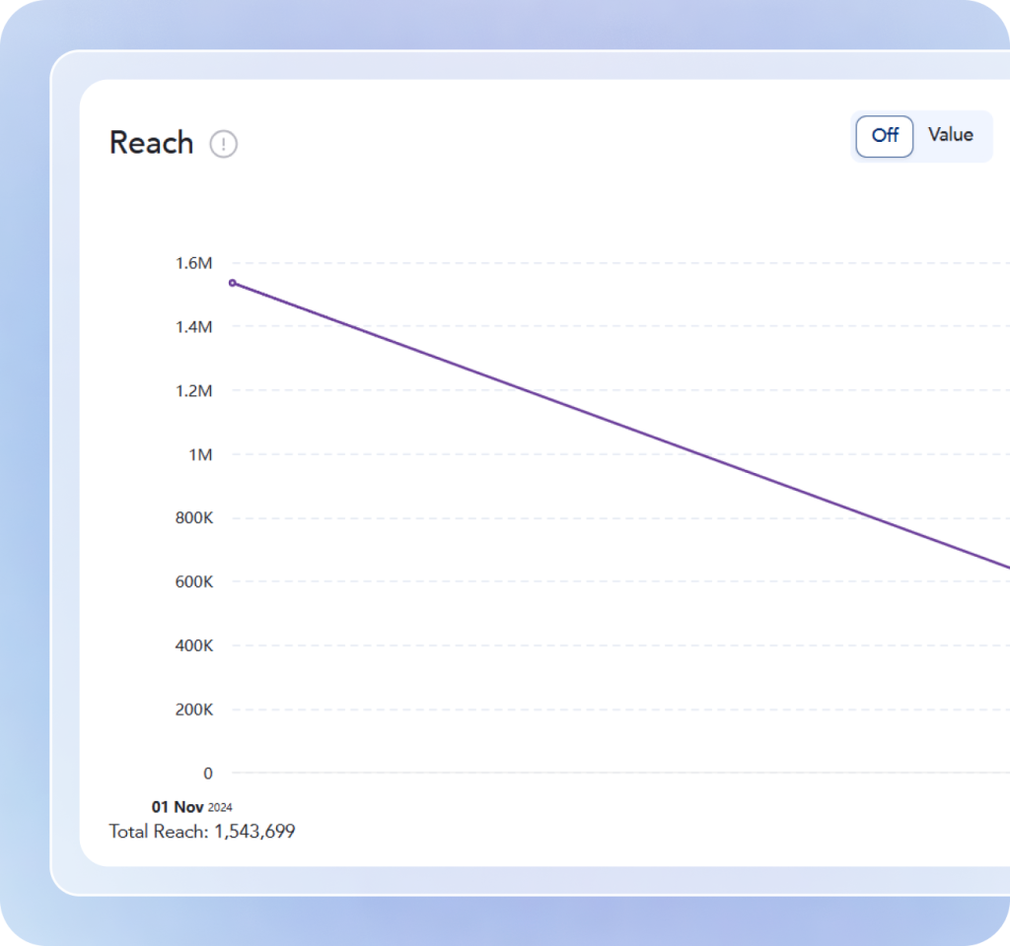Click the info icon beside Reach
The image size is (1010, 946).
point(224,145)
